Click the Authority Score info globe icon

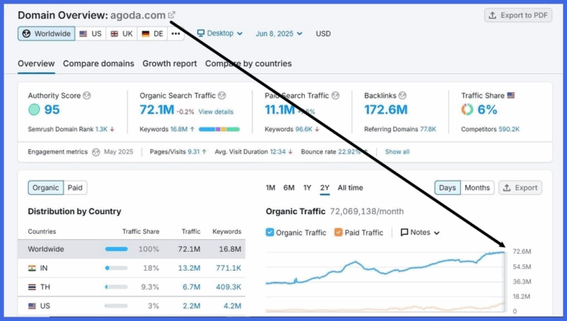[87, 95]
